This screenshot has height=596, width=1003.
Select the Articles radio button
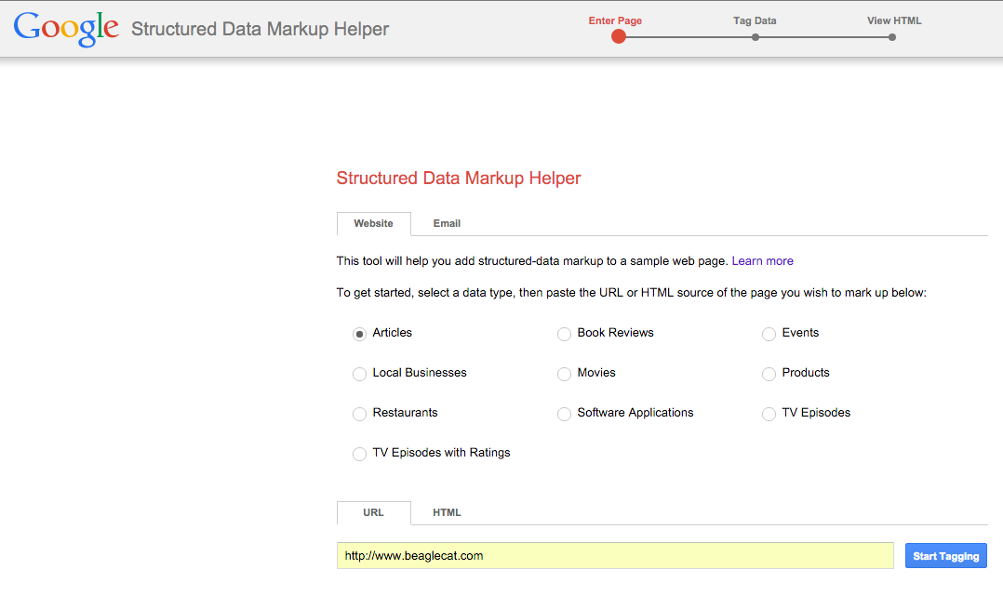coord(359,334)
